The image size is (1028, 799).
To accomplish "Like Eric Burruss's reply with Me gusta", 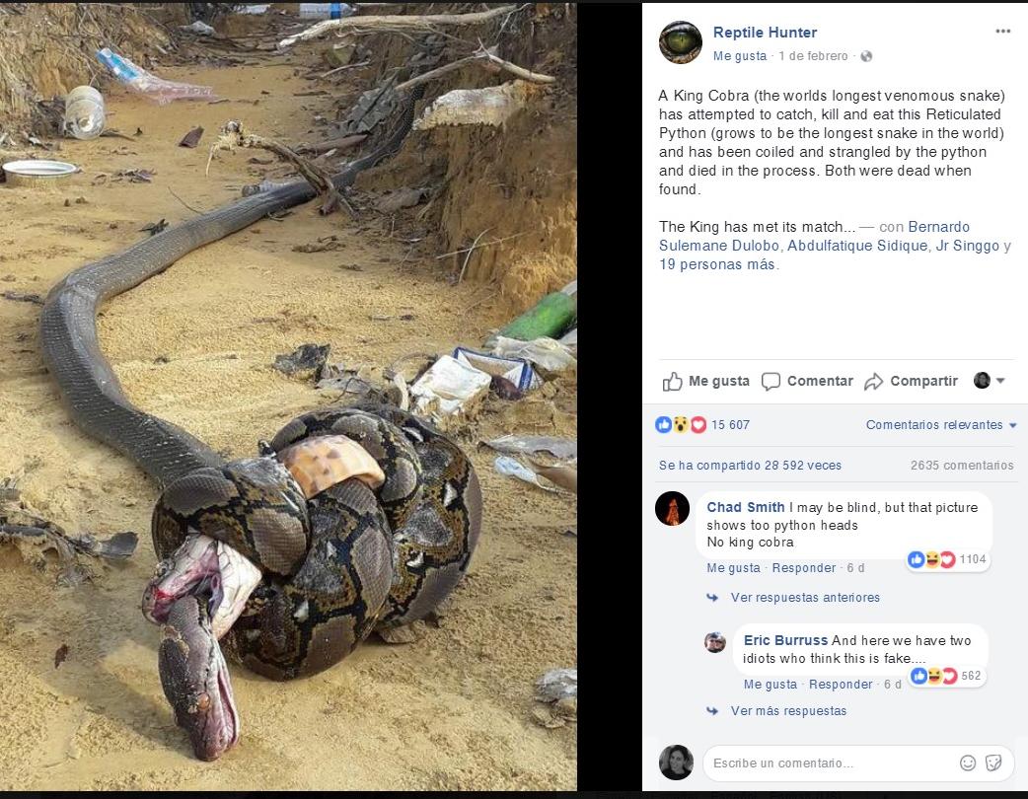I will point(770,685).
